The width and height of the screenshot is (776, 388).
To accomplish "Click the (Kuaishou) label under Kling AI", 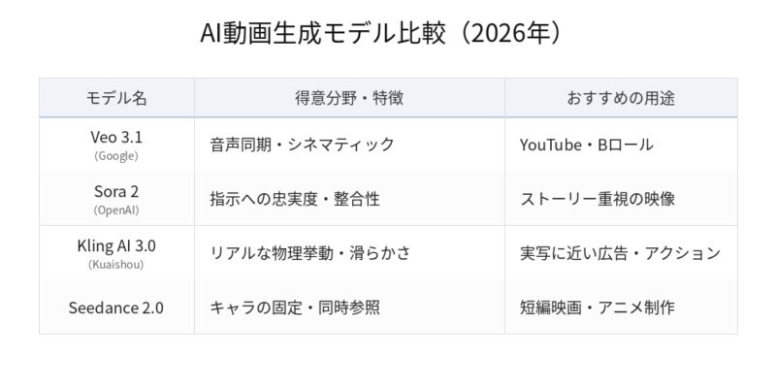I will 116,265.
